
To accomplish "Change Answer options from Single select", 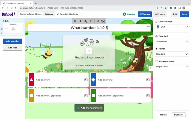I will (x=172, y=67).
